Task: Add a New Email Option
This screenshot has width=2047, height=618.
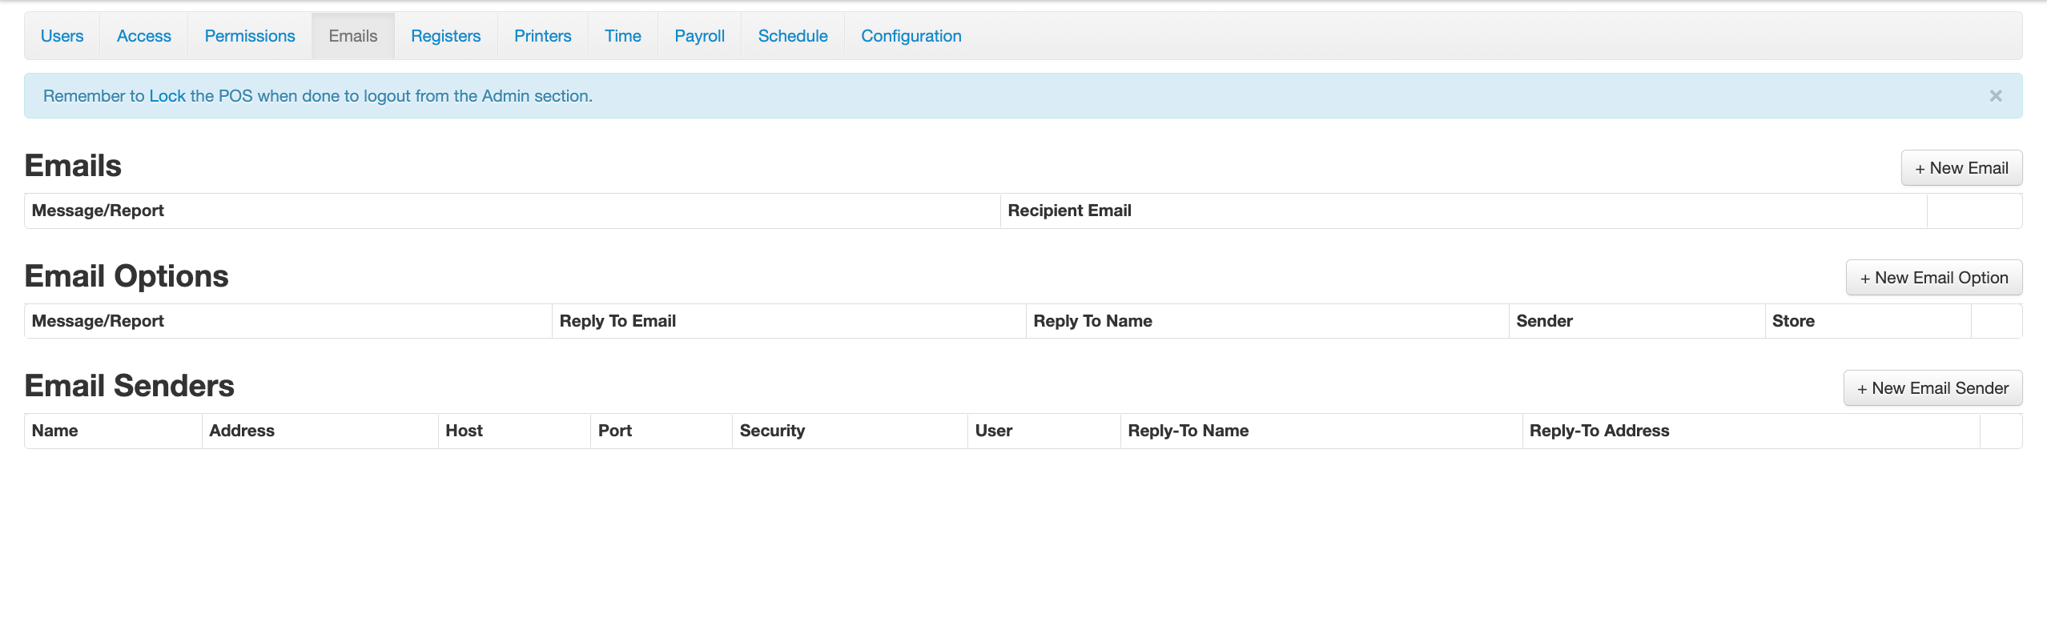Action: 1933,278
